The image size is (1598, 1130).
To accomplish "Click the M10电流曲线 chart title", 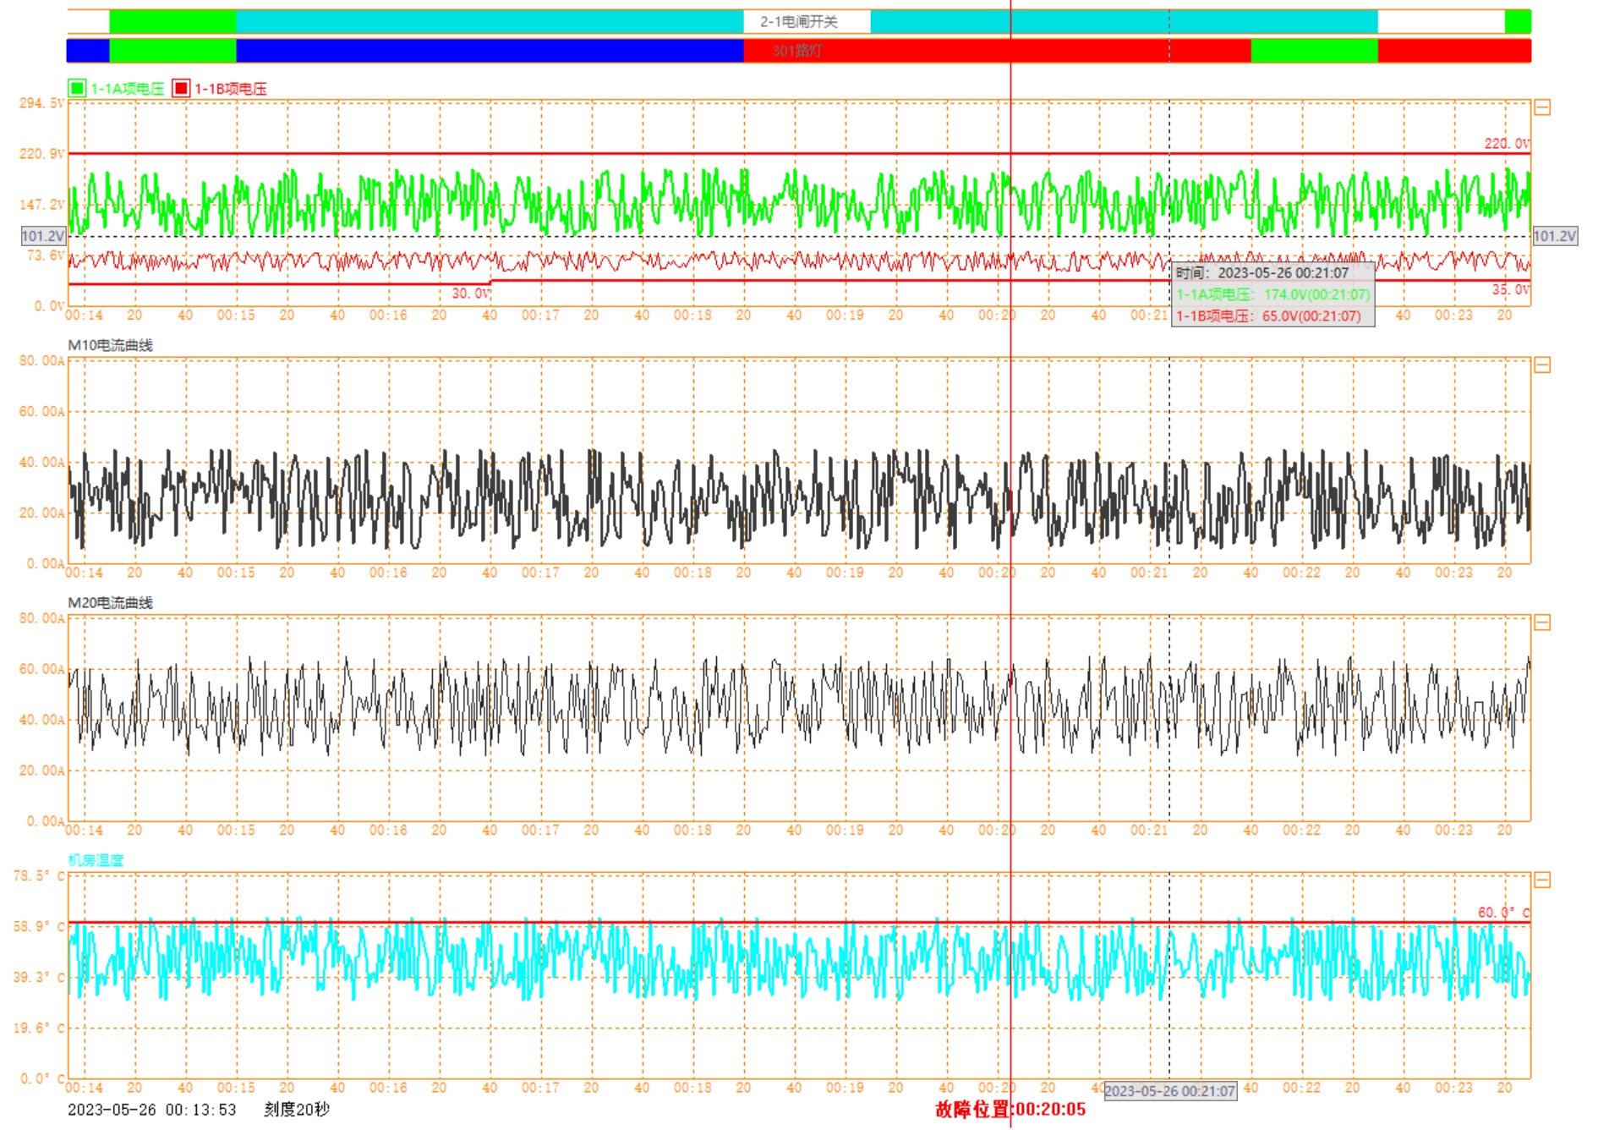I will click(111, 345).
